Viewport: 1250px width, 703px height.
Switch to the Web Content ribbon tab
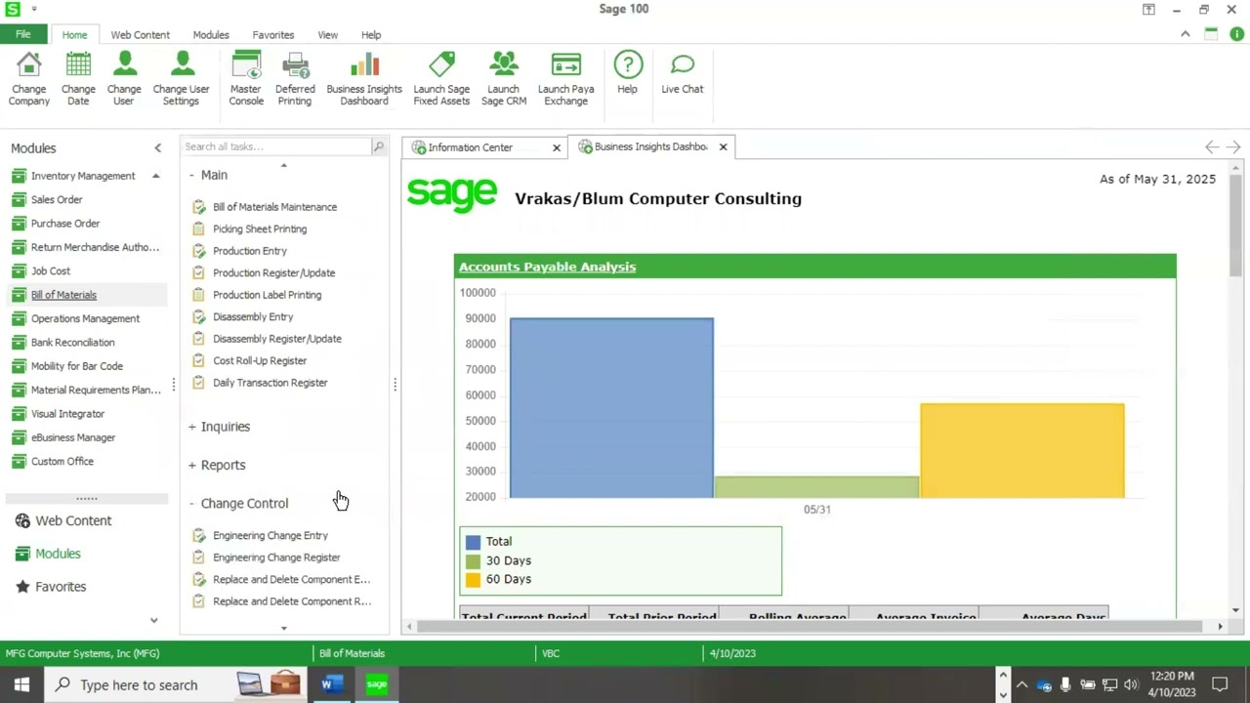click(x=140, y=34)
